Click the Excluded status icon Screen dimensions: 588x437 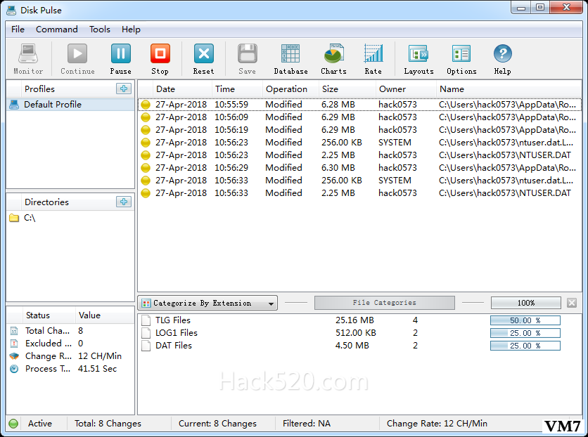[14, 344]
